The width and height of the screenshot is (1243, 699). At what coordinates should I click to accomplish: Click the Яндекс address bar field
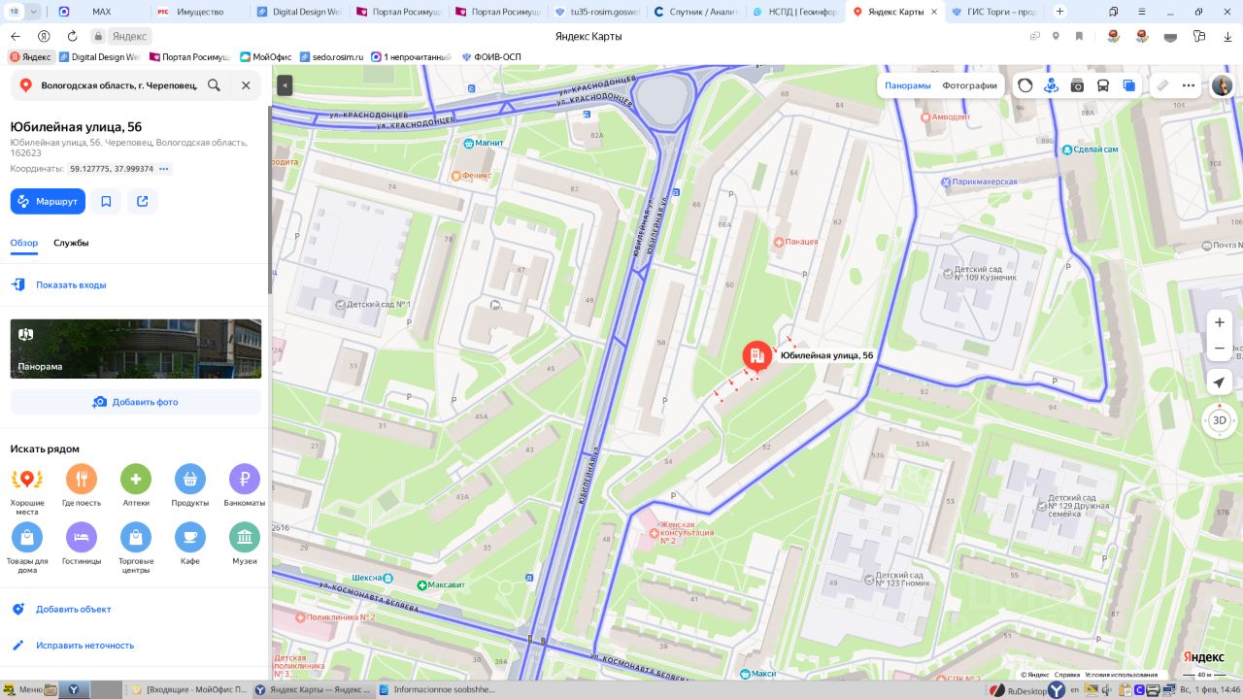[129, 36]
